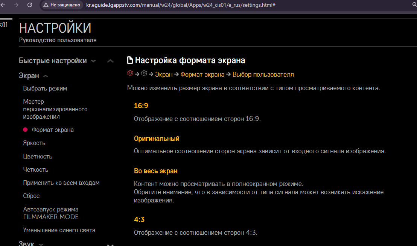Expand the 'Звук' section
The width and height of the screenshot is (417, 246).
[x=27, y=243]
